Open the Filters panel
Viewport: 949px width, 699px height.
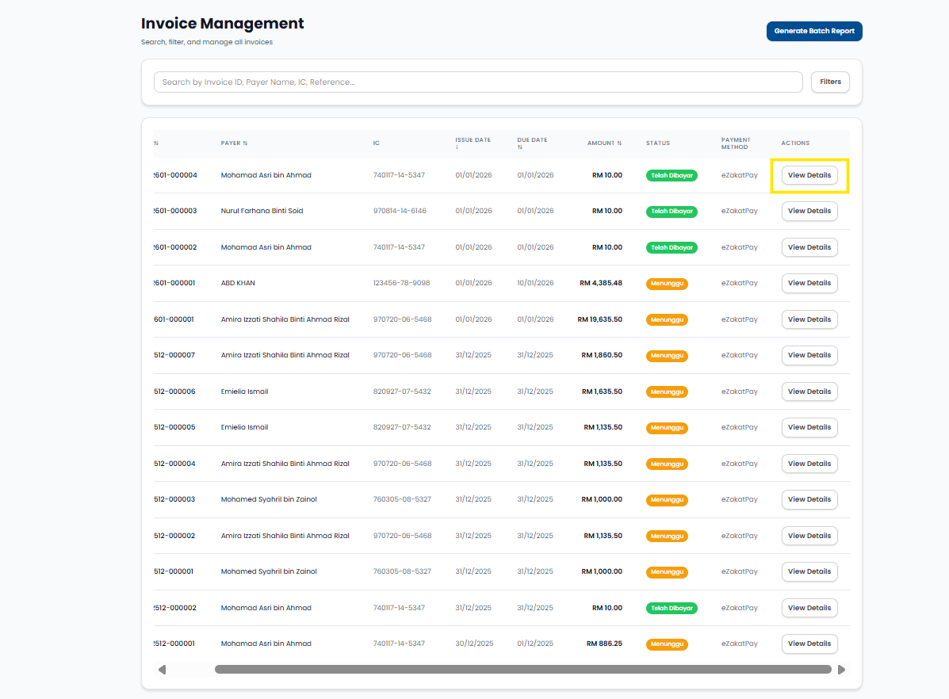coord(830,82)
